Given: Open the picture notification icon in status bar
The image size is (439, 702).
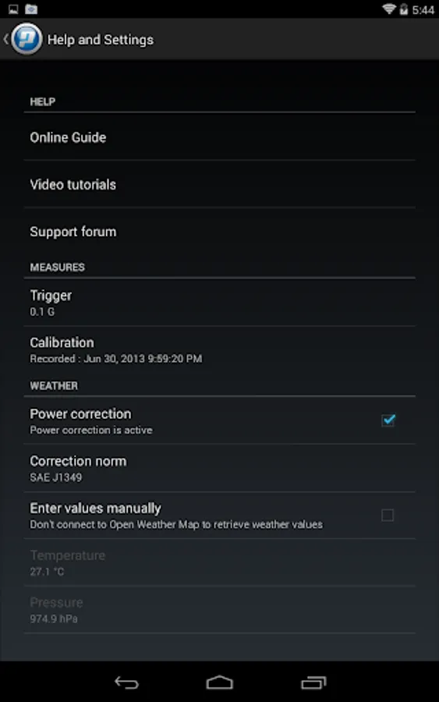Looking at the screenshot, I should 13,9.
